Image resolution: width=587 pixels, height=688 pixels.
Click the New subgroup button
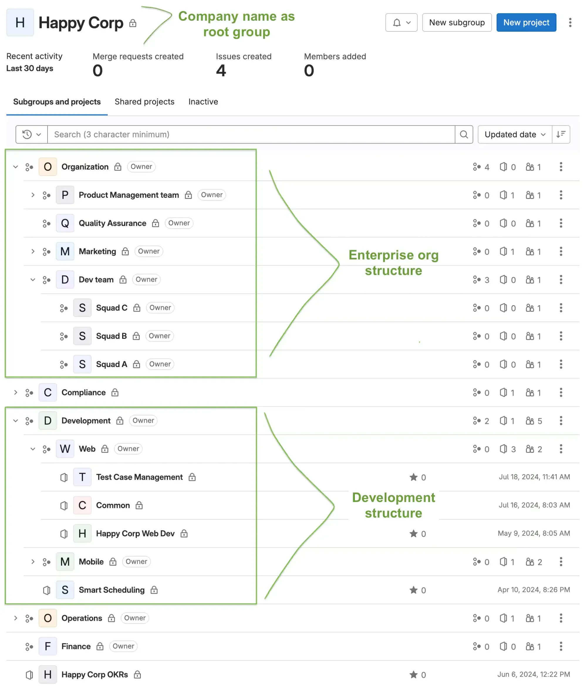[x=457, y=23]
